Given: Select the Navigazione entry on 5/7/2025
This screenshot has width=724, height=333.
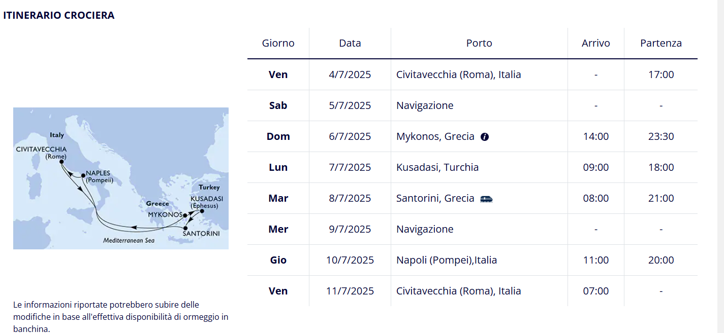Looking at the screenshot, I should (425, 105).
